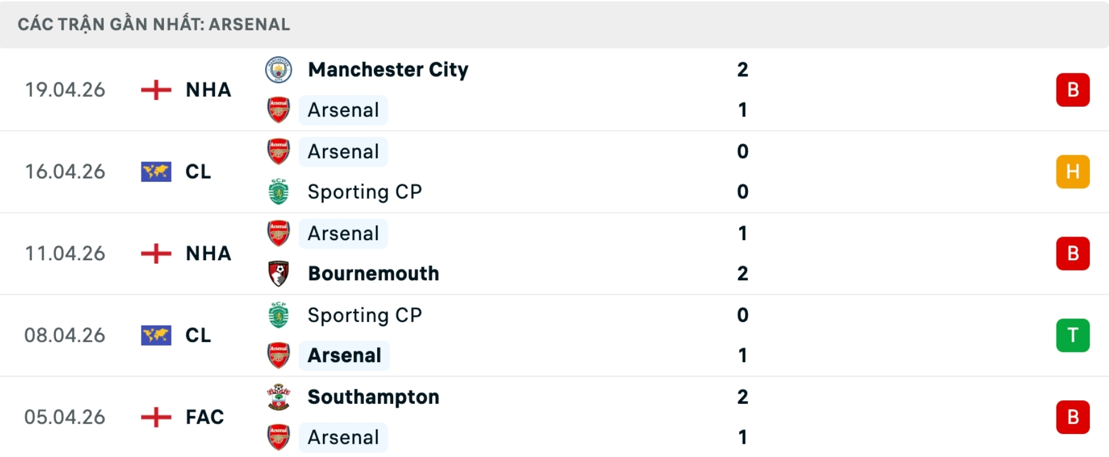Click the Bournemouth club crest icon

click(x=278, y=274)
